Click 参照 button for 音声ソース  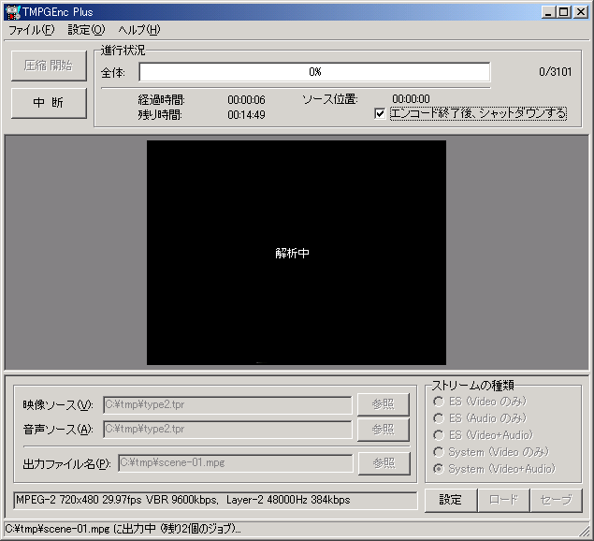point(384,430)
